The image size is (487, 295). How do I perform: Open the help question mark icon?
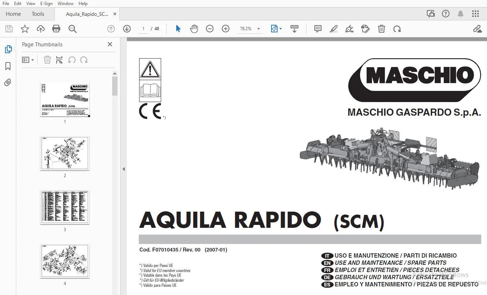(x=446, y=14)
